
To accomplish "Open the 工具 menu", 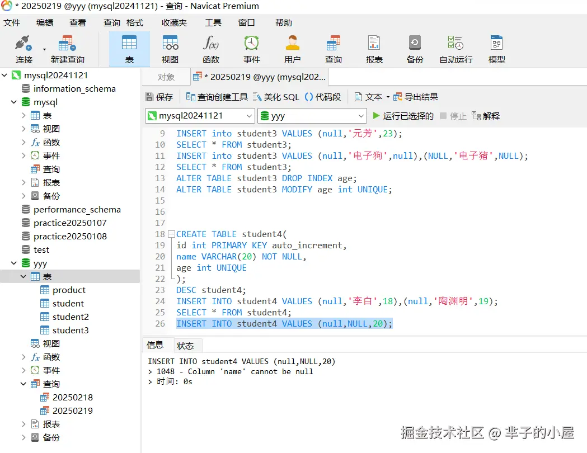I will tap(213, 23).
